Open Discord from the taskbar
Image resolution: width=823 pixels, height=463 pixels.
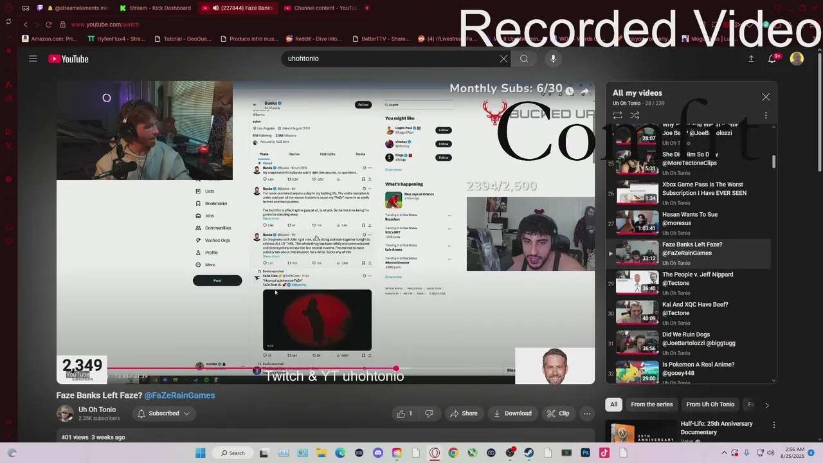coord(377,453)
